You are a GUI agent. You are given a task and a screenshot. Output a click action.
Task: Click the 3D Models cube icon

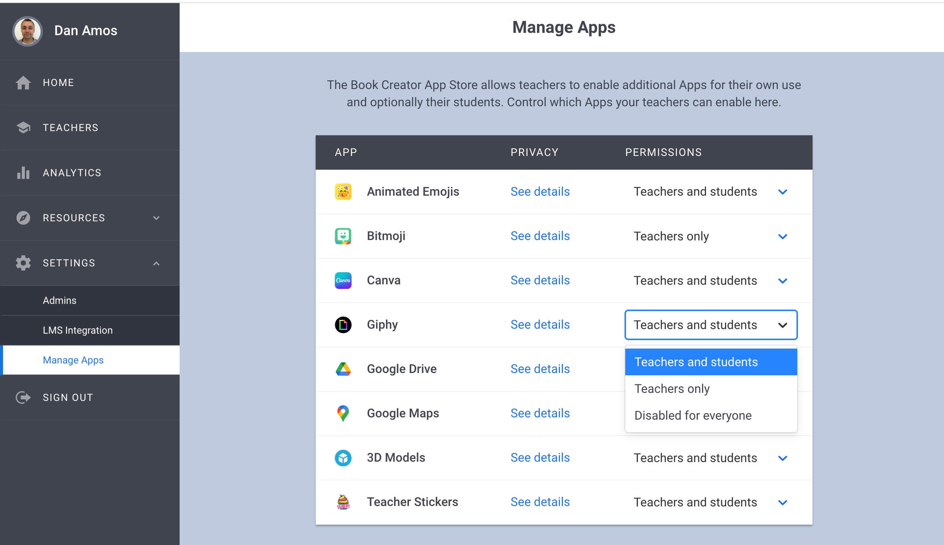pyautogui.click(x=343, y=458)
